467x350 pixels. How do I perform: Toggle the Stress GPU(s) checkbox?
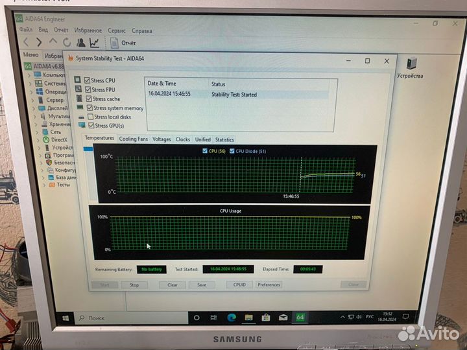point(91,126)
